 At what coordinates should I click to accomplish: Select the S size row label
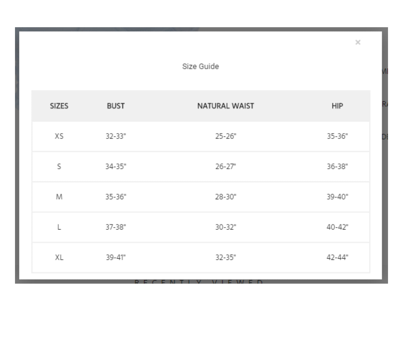[x=59, y=166]
